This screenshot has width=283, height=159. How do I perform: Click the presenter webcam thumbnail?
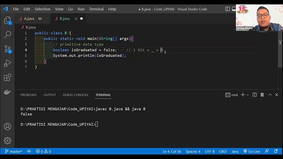coord(259,18)
